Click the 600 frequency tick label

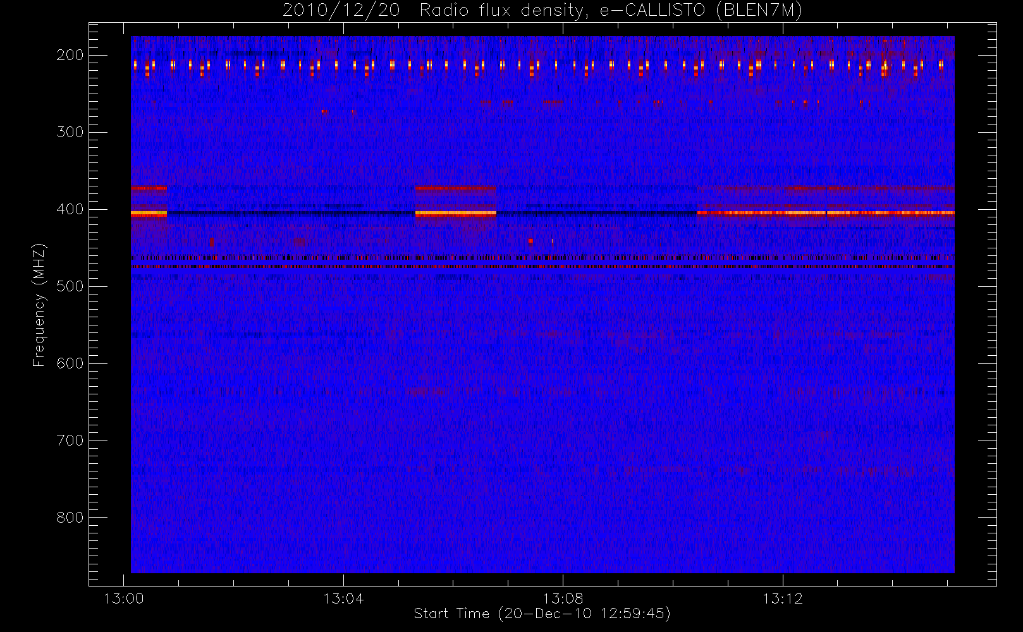[x=70, y=363]
